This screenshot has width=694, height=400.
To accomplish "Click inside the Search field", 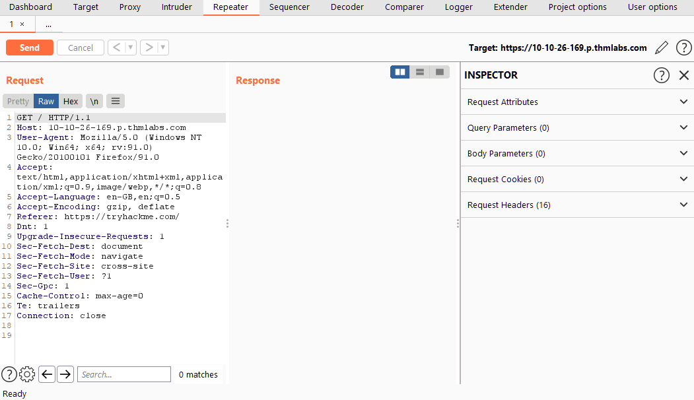I will tap(123, 374).
